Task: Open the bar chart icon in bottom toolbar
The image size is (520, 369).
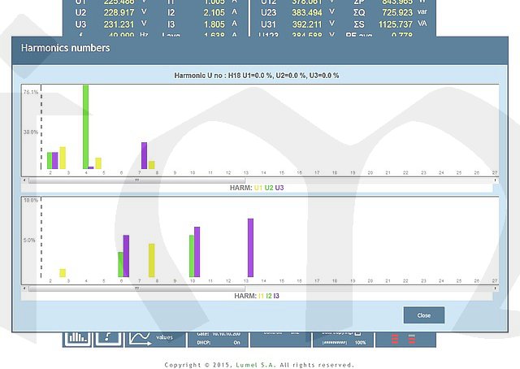Action: tap(78, 337)
